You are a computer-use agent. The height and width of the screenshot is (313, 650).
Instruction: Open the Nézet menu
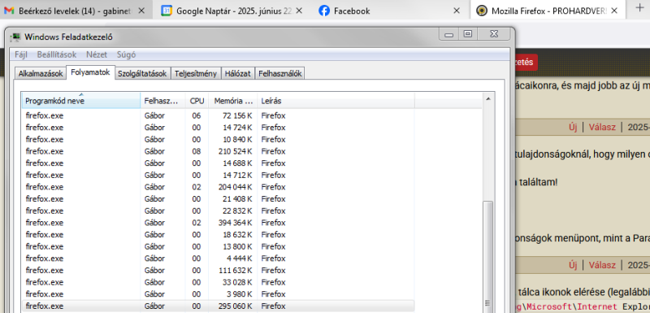(x=97, y=54)
